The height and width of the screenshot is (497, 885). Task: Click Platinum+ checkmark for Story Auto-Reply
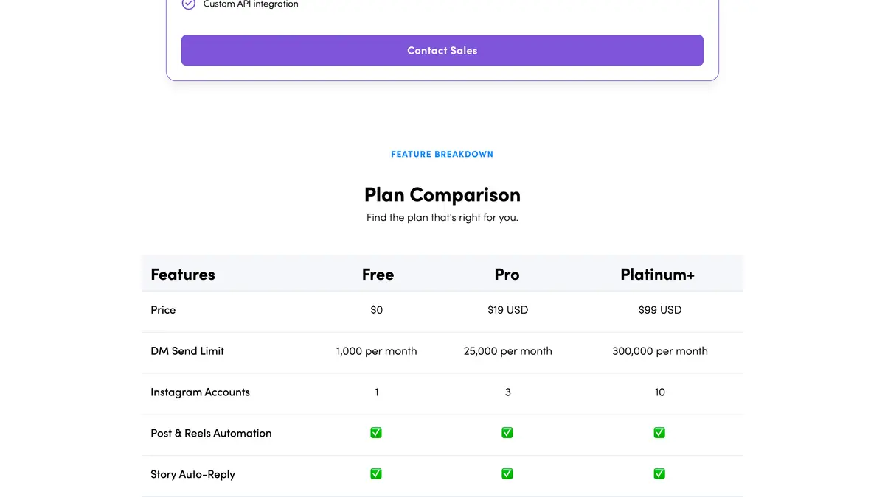click(x=659, y=474)
